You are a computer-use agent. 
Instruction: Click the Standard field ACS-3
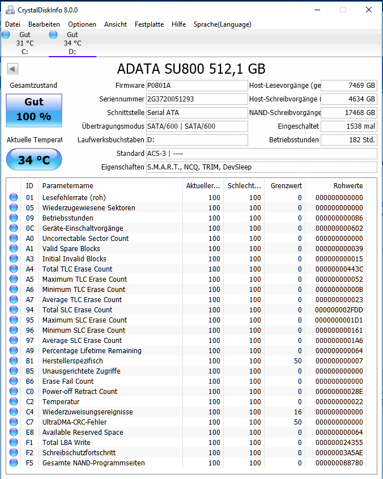click(x=261, y=154)
